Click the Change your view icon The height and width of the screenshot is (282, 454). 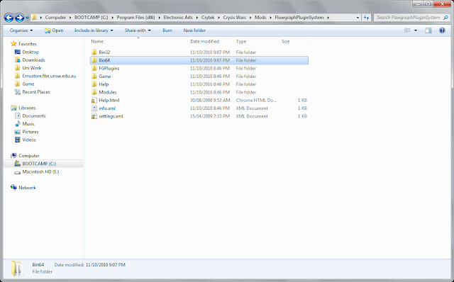click(407, 30)
